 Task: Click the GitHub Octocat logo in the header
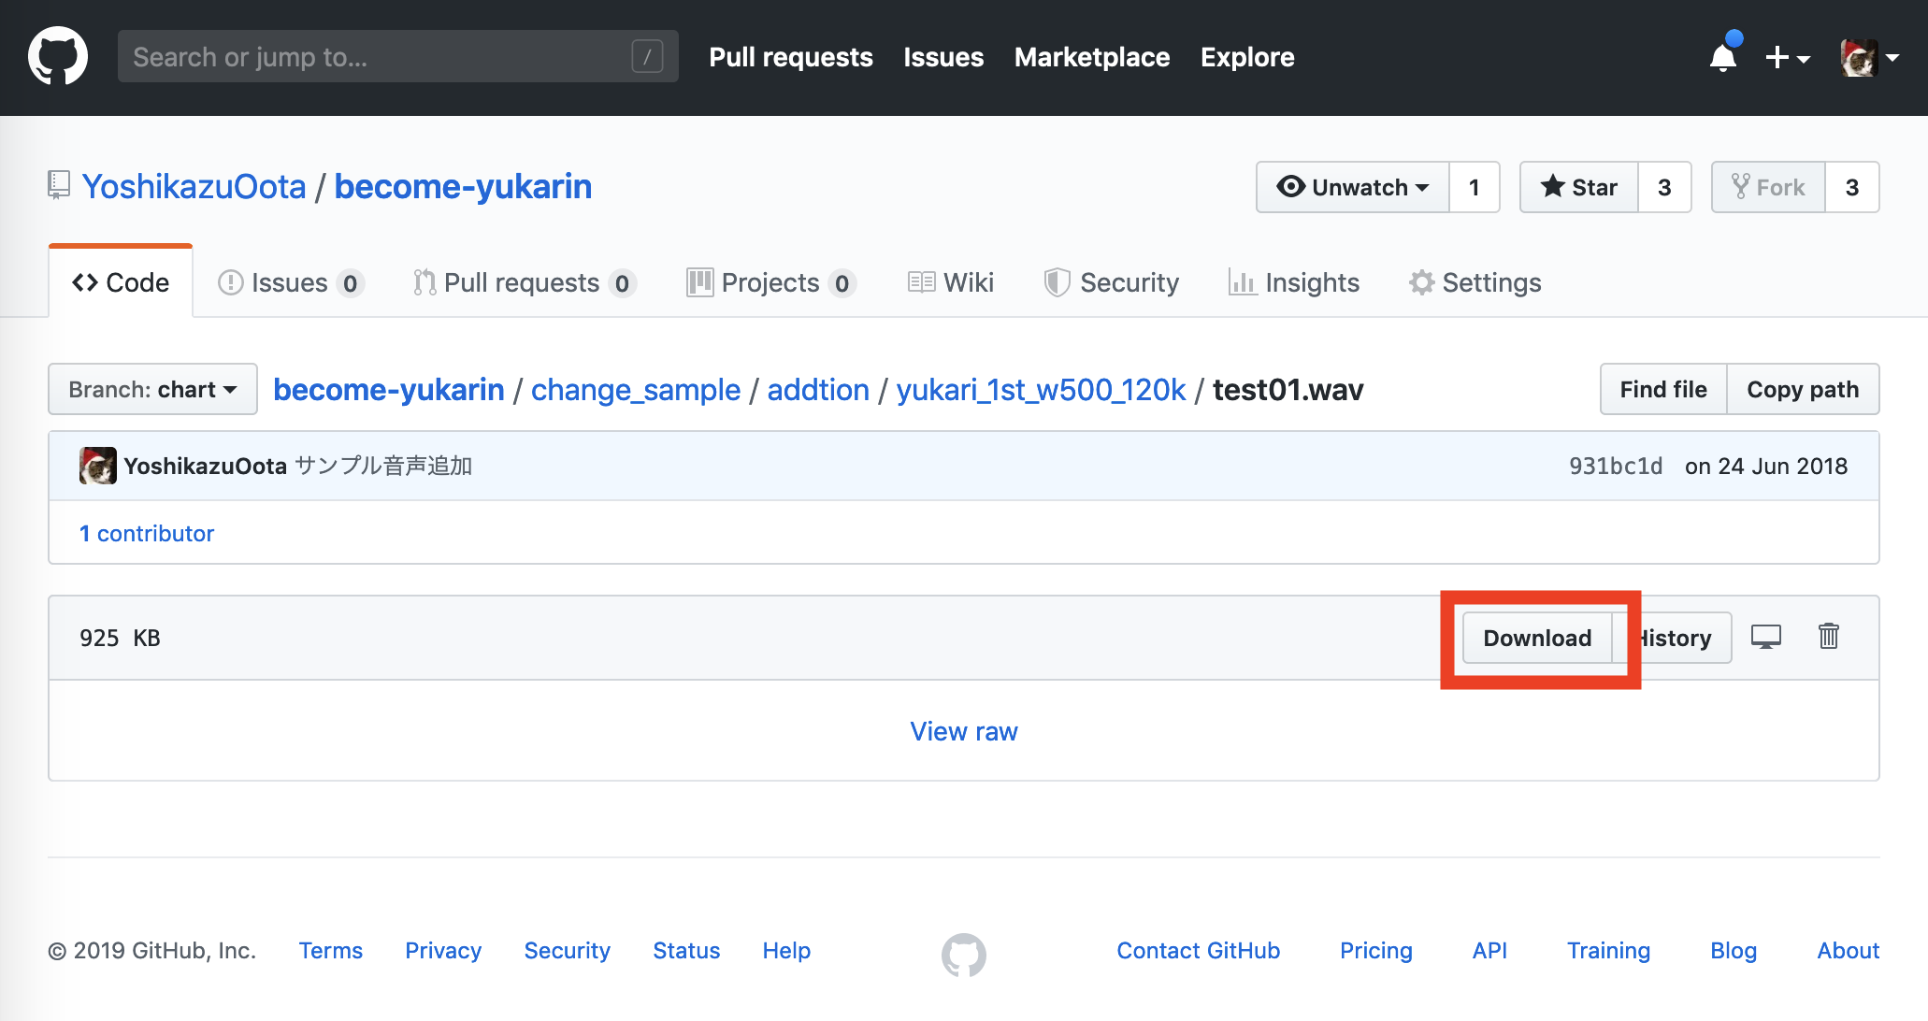58,57
